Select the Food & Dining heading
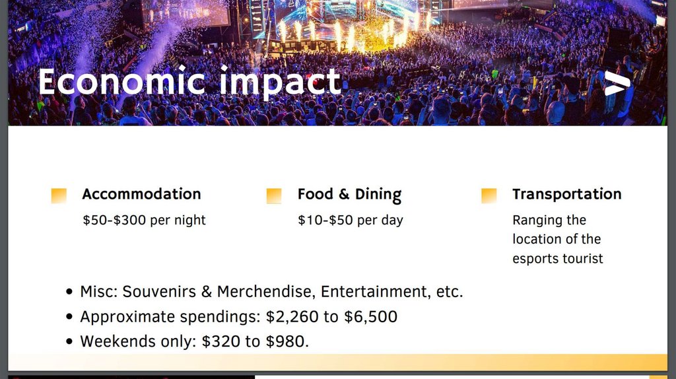Viewport: 676px width, 379px height. 349,194
